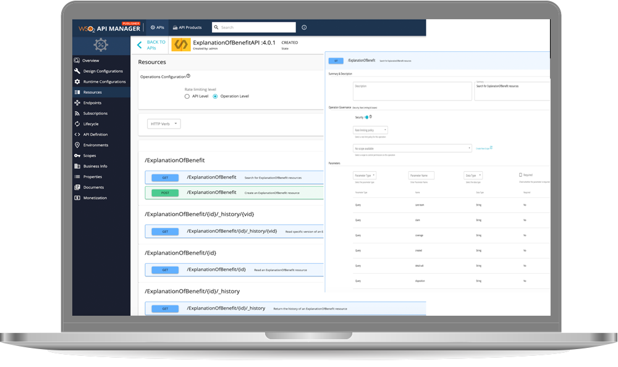Expand GET /ExplanationOfBenefit/{id} read operation row
The image size is (618, 367).
[234, 270]
